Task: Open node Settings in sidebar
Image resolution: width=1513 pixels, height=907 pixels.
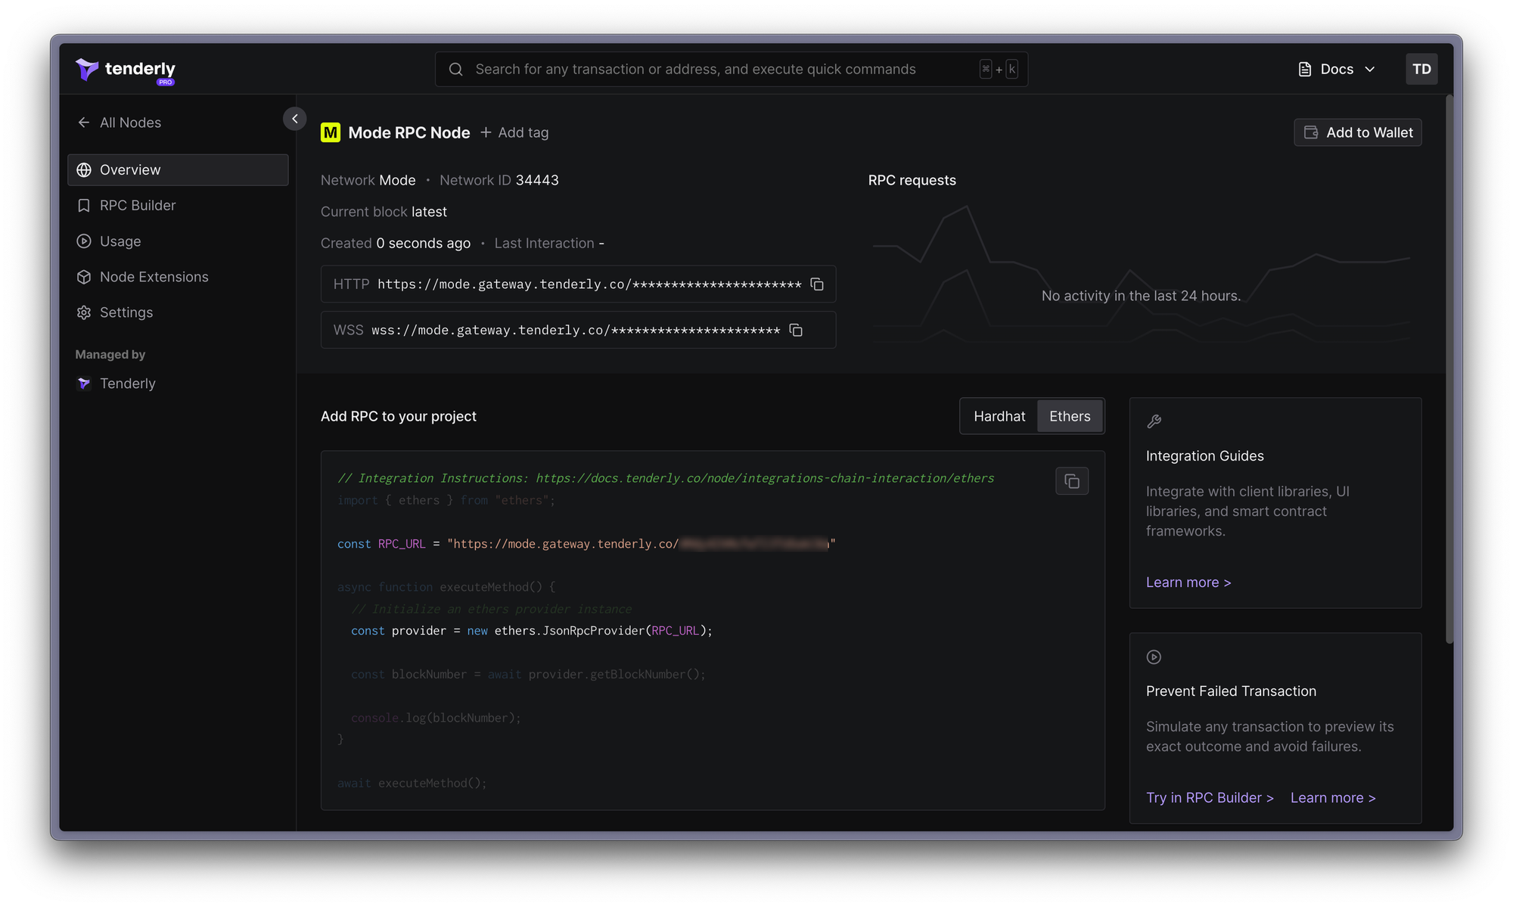Action: pyautogui.click(x=126, y=312)
